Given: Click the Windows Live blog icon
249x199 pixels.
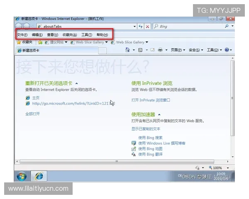Looking at the screenshot, I should [134, 143].
